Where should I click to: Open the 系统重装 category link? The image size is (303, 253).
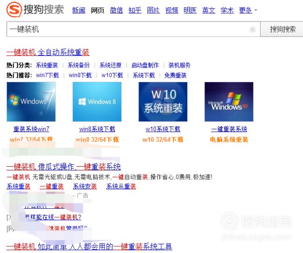coord(47,65)
